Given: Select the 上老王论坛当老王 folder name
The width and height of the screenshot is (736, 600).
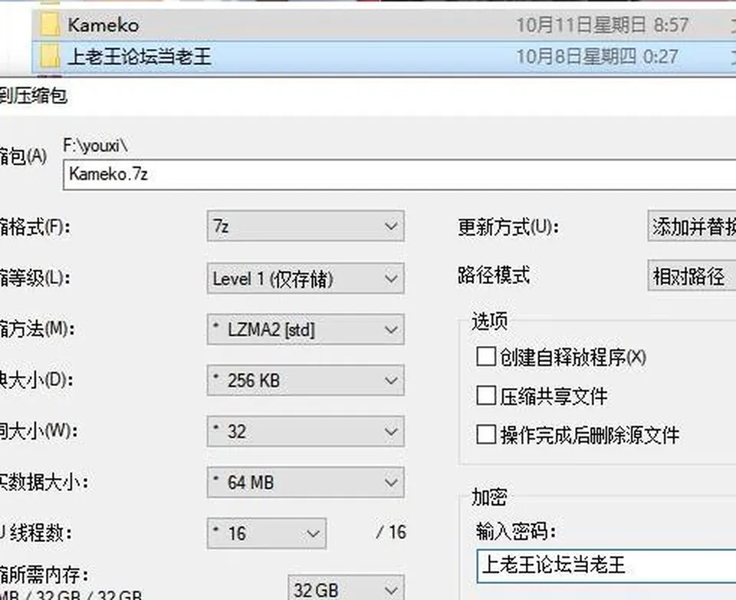Looking at the screenshot, I should [140, 57].
